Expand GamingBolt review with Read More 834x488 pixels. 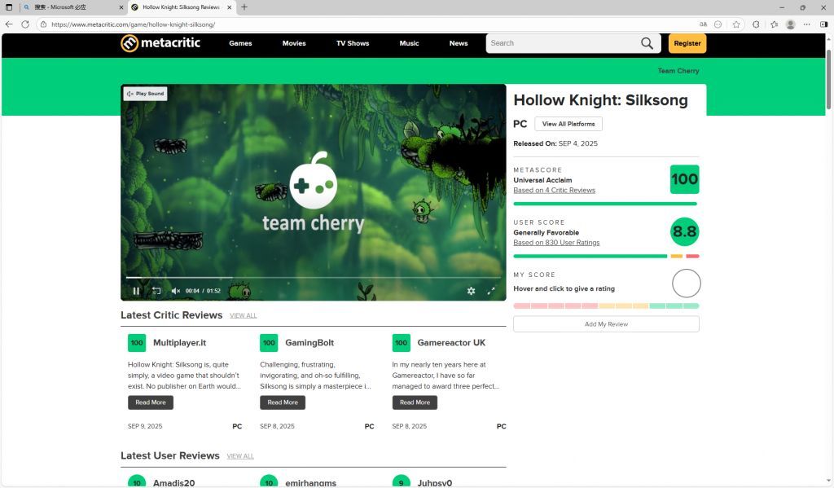click(x=283, y=402)
